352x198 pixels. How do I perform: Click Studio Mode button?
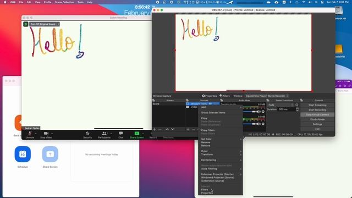pyautogui.click(x=317, y=119)
